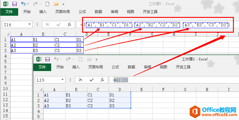
Task: Click Open folder icon in 工作簿1 window
Action: [56, 4]
